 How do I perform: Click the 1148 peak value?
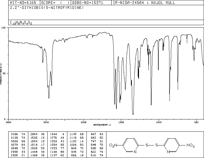[53, 152]
